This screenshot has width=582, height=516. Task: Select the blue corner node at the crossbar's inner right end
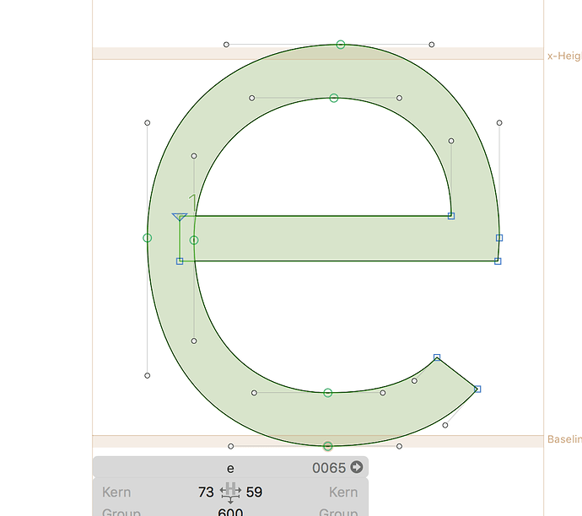[x=451, y=216]
